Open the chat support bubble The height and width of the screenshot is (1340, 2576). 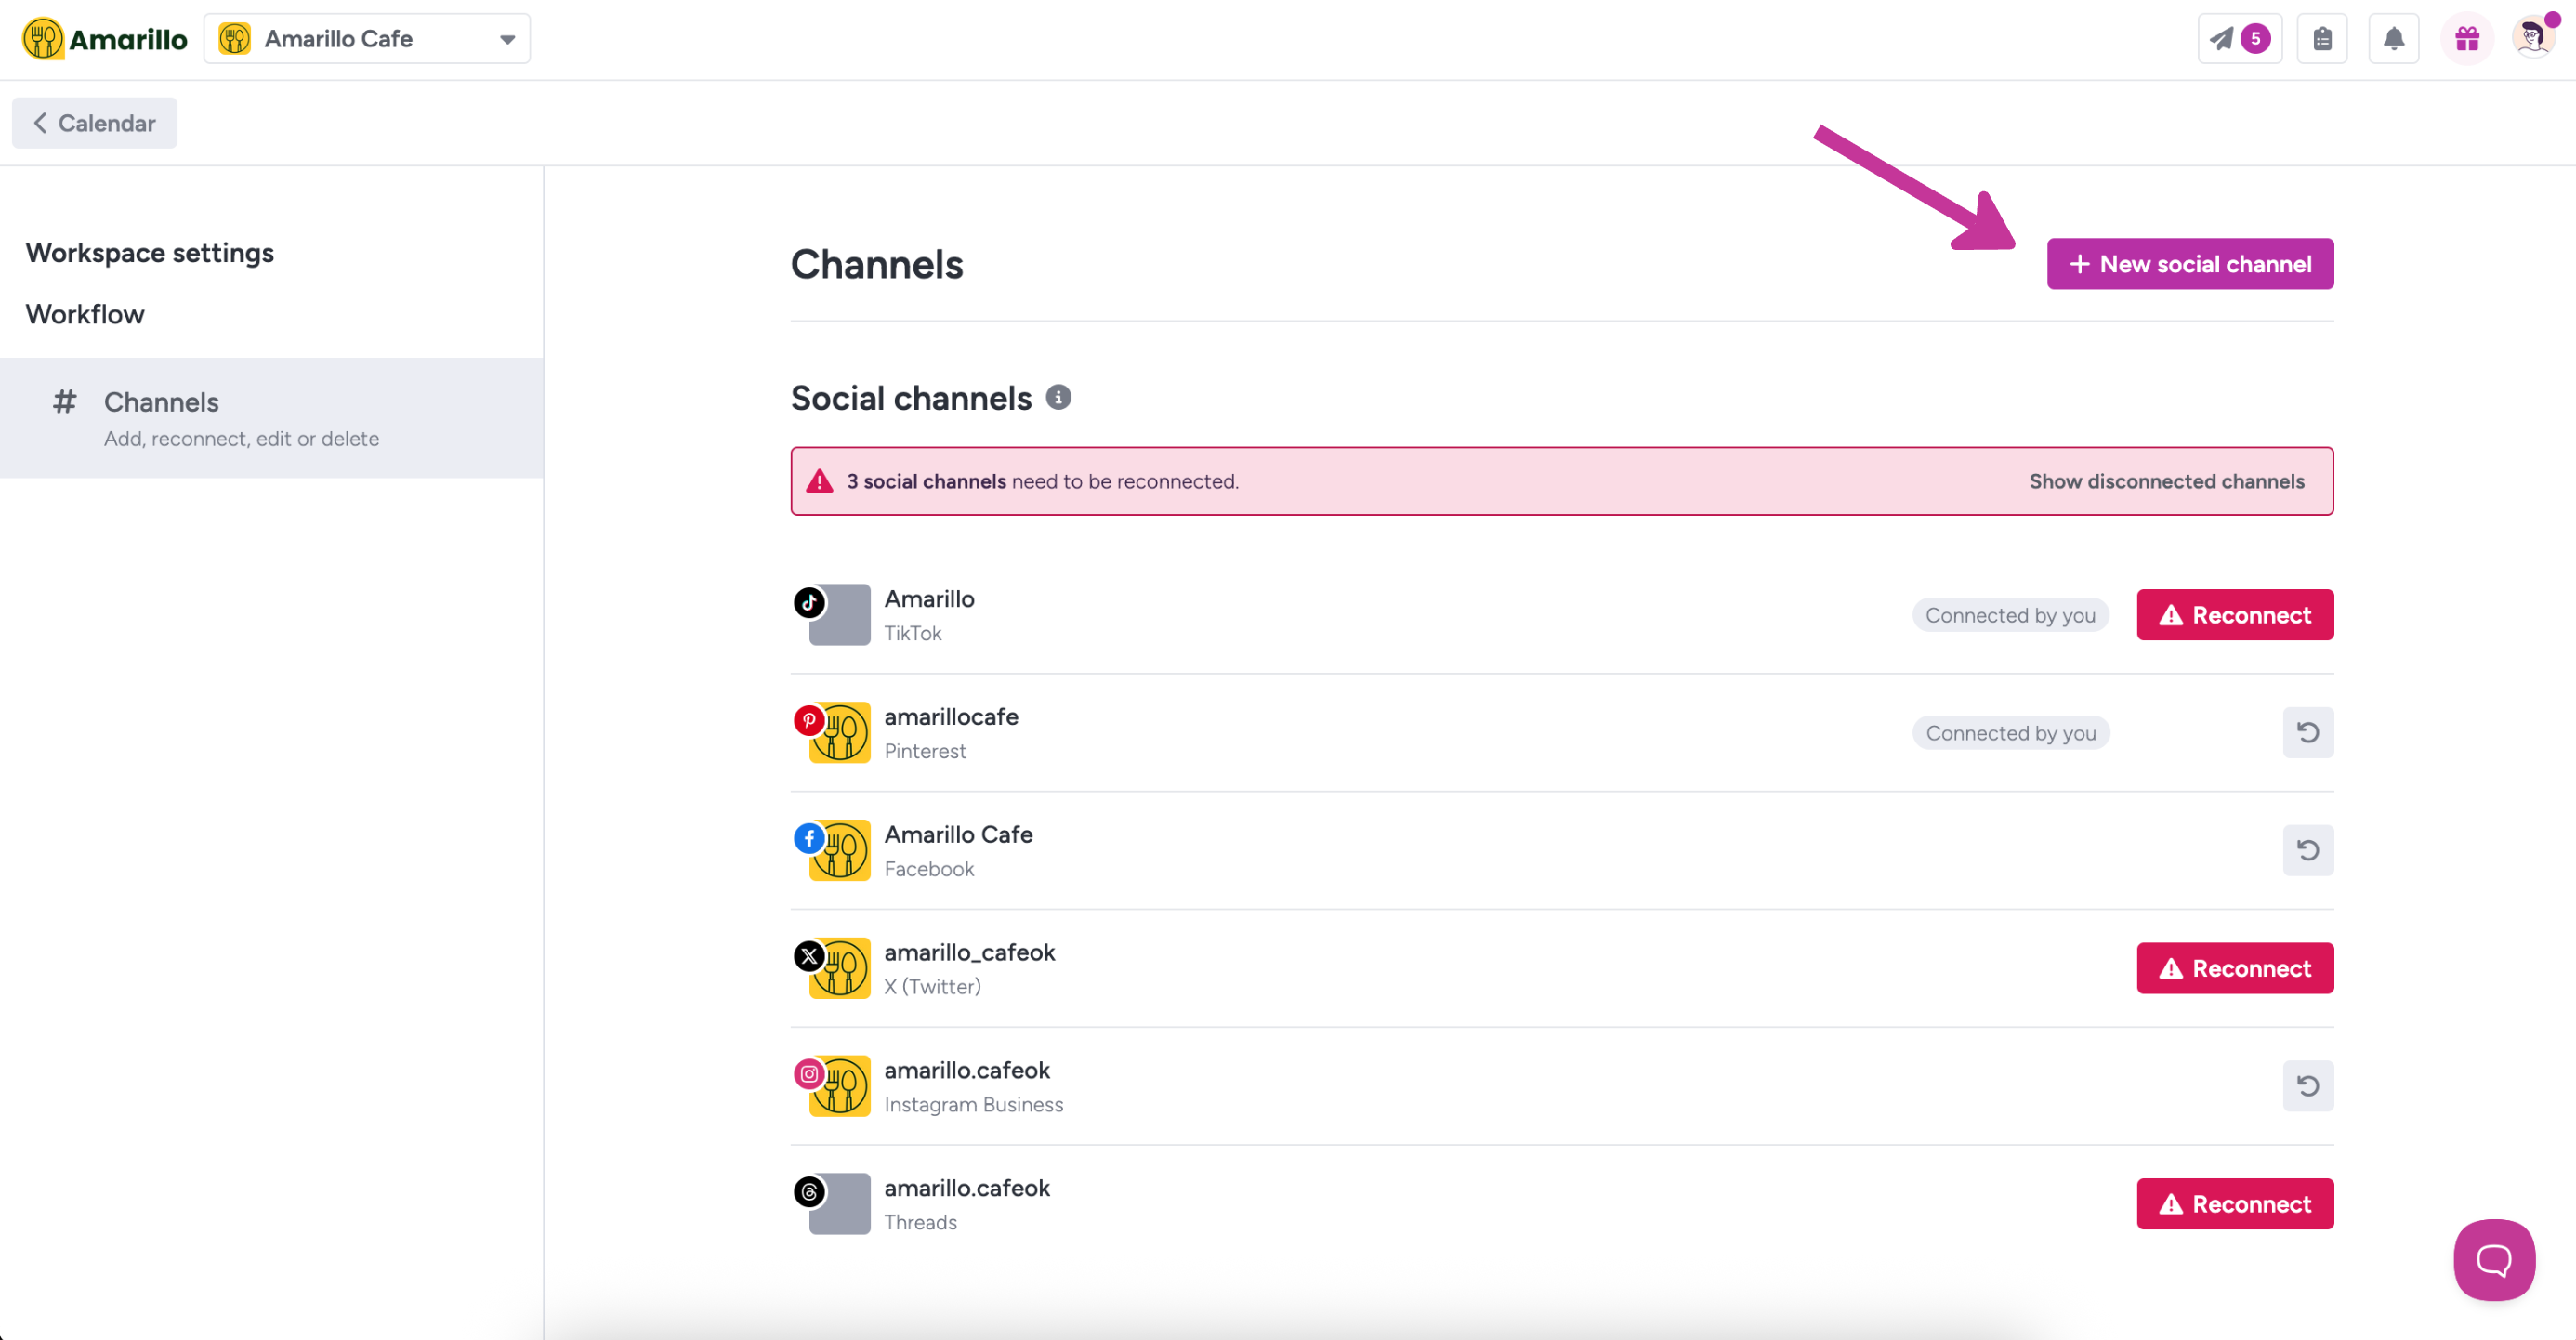pos(2493,1259)
